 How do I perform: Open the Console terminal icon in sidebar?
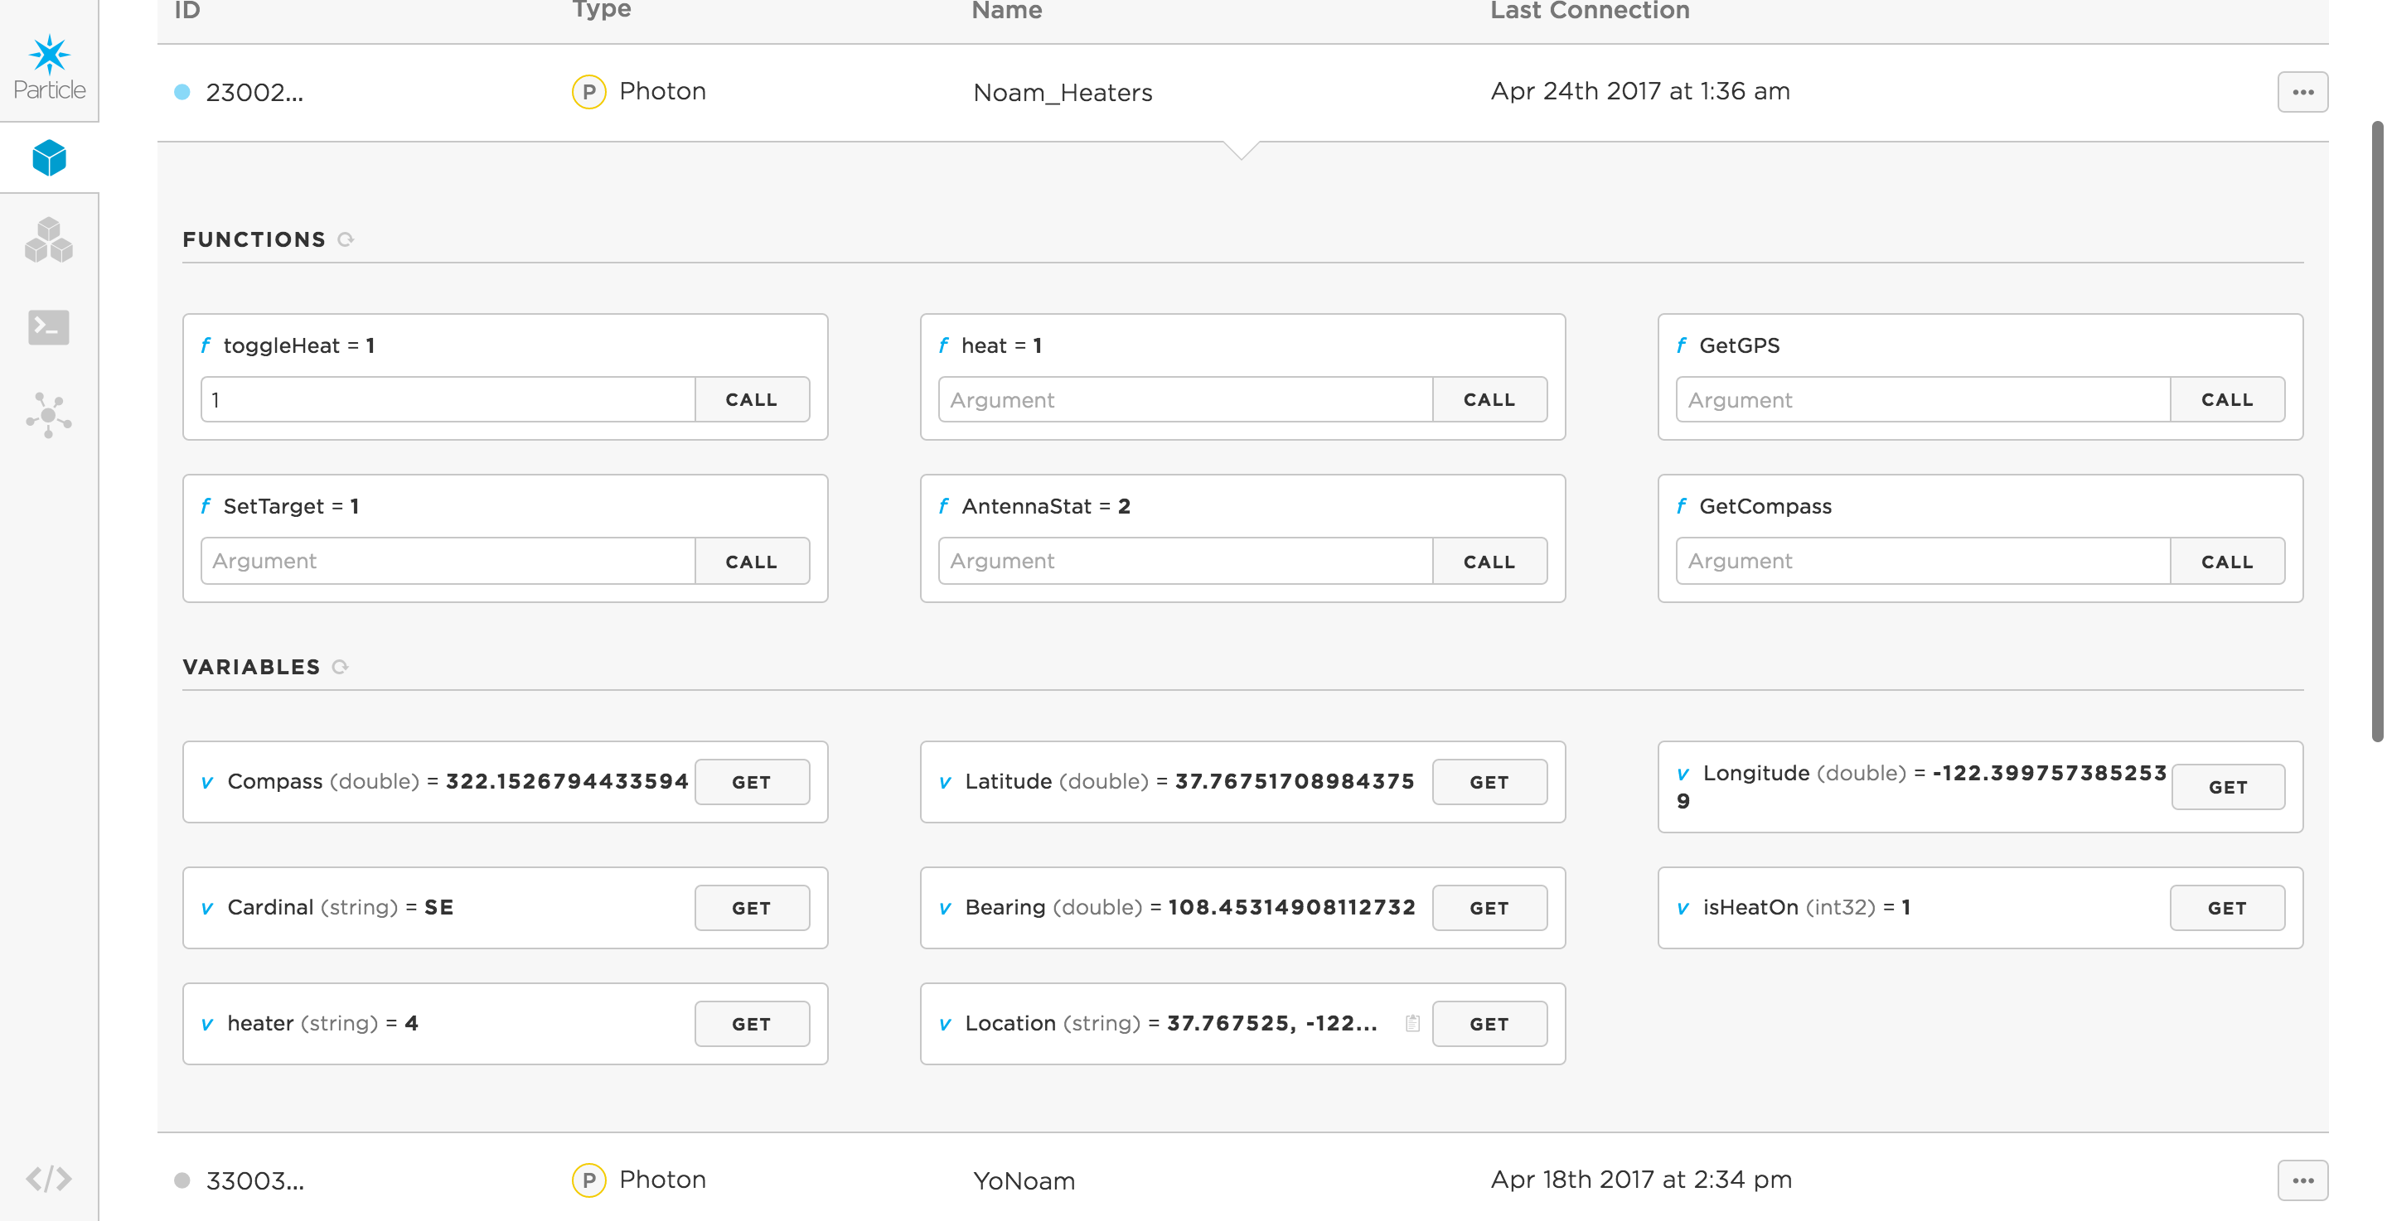49,327
